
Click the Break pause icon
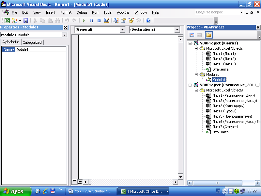tap(91, 21)
